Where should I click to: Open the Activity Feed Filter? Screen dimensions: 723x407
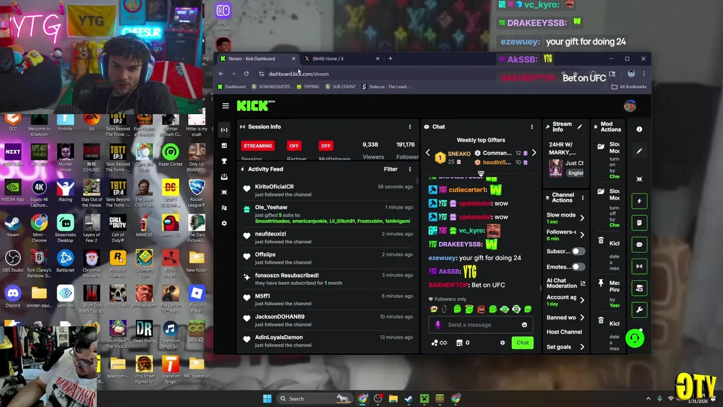point(390,169)
